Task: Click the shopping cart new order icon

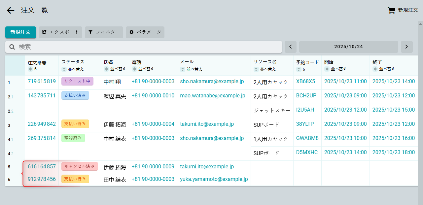Action: [391, 10]
